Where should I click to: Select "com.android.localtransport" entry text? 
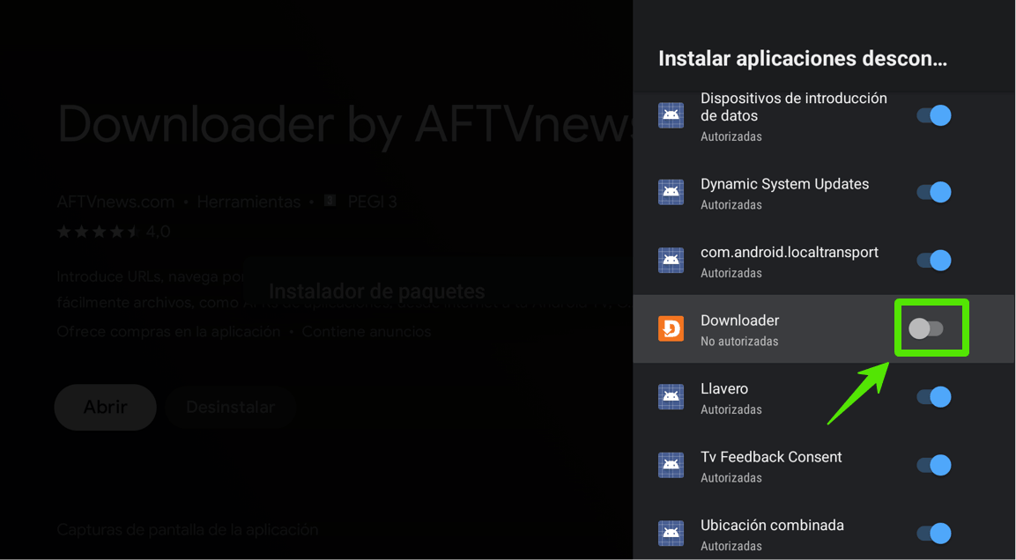(790, 253)
